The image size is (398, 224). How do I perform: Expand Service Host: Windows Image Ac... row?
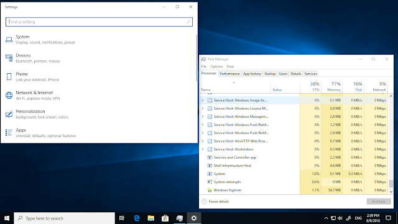(203, 101)
